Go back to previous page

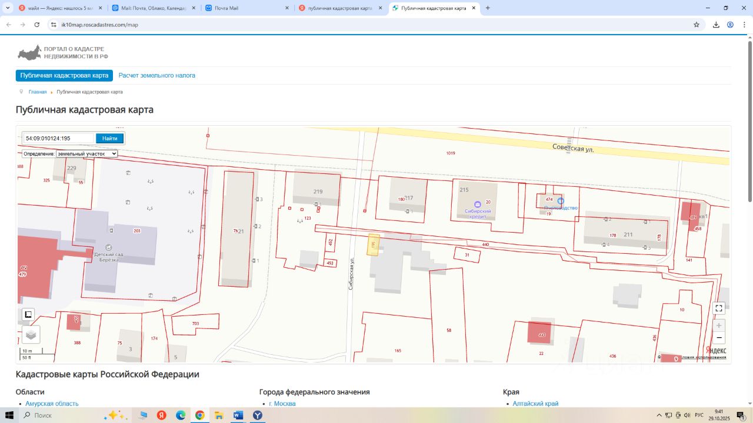pos(9,25)
